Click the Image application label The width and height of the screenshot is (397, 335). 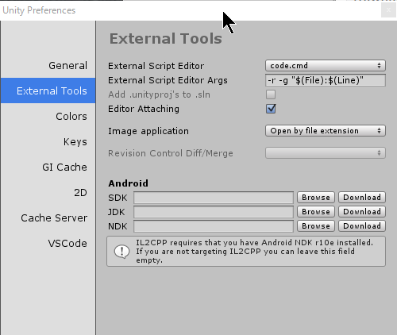click(148, 131)
